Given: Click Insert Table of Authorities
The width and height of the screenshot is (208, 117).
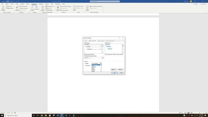Looking at the screenshot, I should (x=96, y=6).
